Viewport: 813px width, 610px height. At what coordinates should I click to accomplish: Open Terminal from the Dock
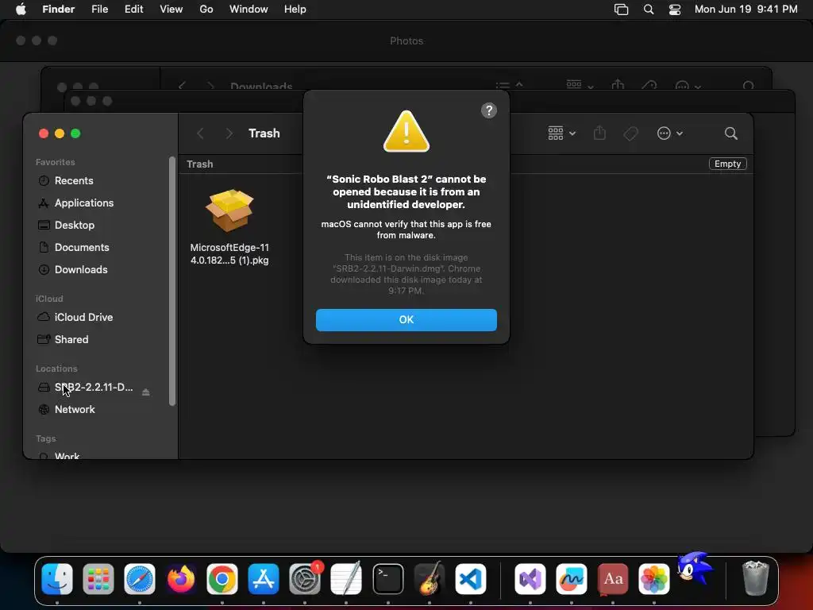[387, 579]
